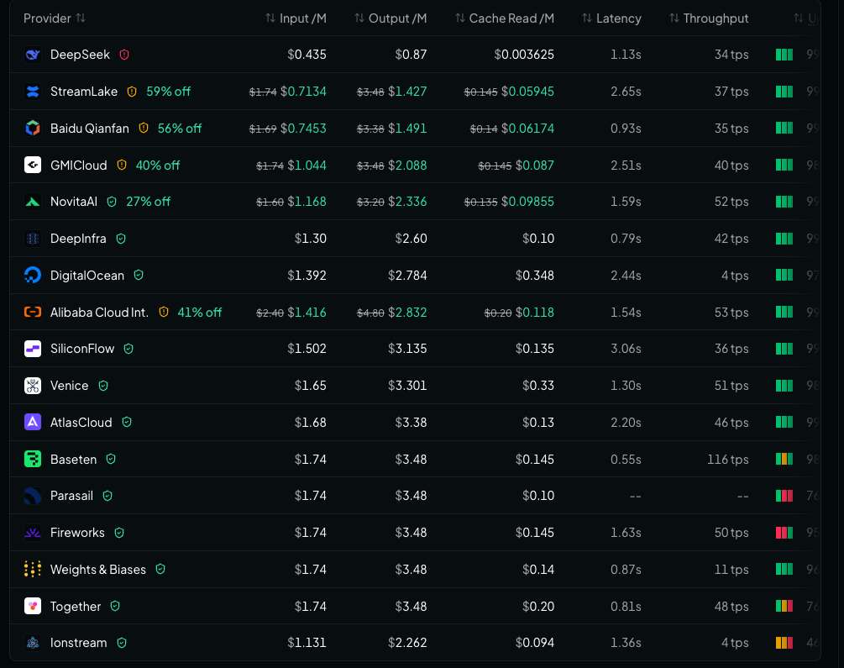Click Baseten's green-orange uptime bars

pyautogui.click(x=784, y=459)
